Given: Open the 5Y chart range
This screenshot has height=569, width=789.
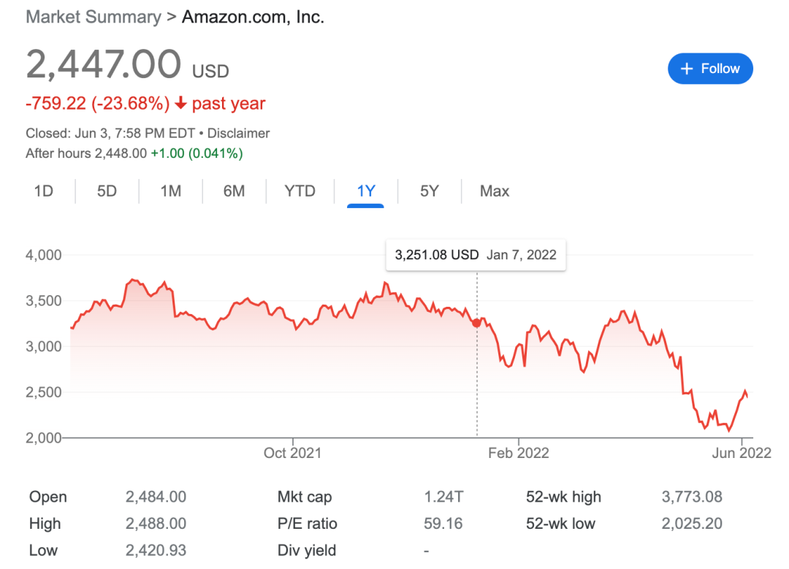Looking at the screenshot, I should (430, 191).
